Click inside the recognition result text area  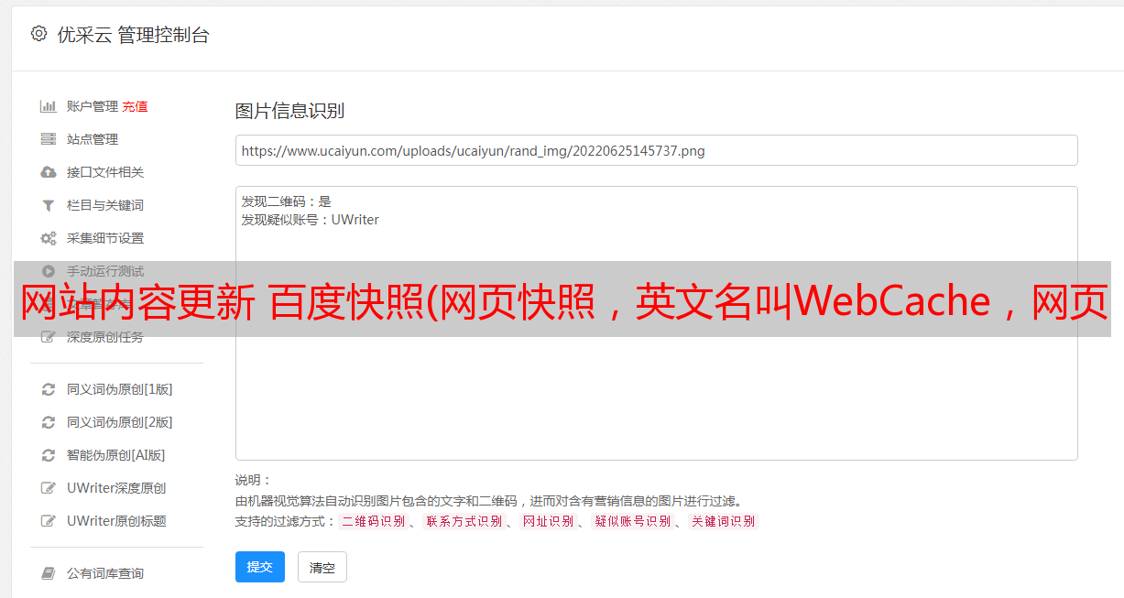[656, 323]
